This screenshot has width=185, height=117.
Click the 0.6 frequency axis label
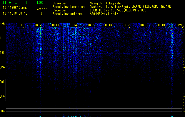coord(2,111)
